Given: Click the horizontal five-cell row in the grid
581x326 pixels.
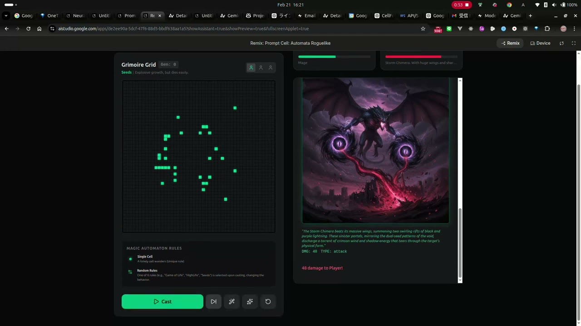Looking at the screenshot, I should point(162,168).
